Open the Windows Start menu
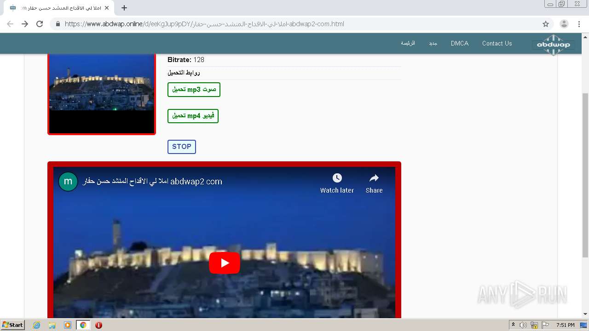The height and width of the screenshot is (331, 589). click(12, 325)
